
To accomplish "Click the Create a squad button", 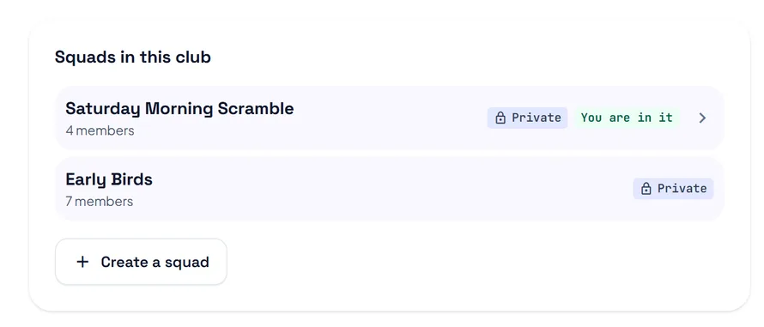I will (141, 262).
